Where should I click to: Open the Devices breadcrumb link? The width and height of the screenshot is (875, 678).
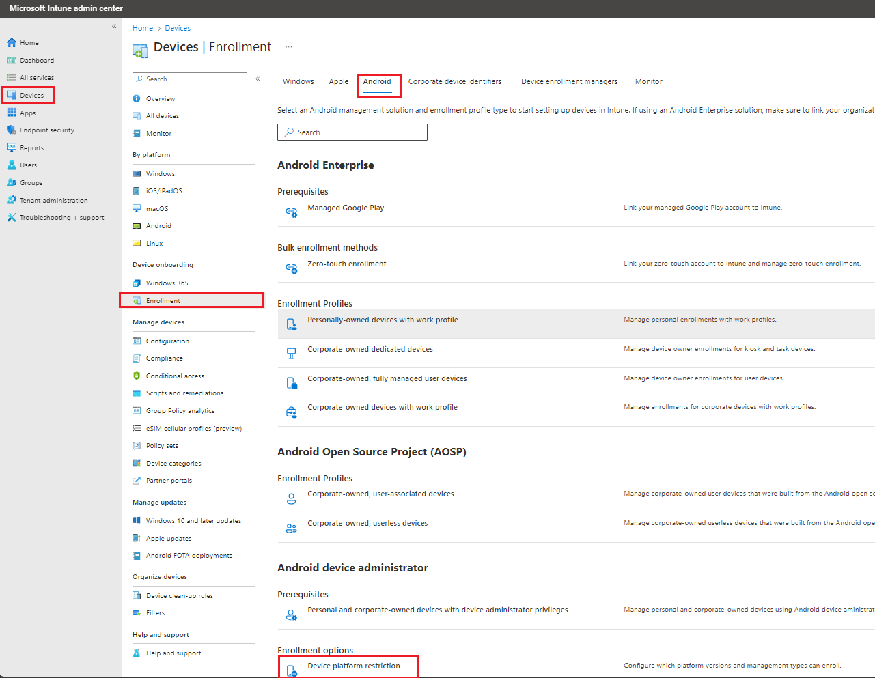(x=177, y=28)
